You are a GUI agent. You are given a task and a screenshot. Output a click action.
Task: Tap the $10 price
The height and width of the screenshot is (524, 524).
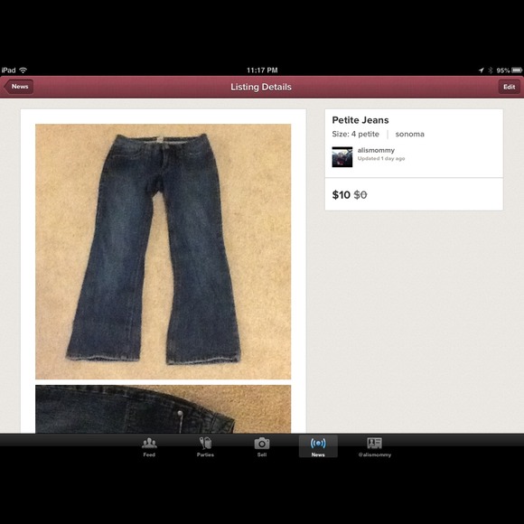click(341, 195)
